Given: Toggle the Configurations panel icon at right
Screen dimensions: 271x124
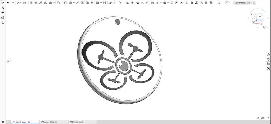Looking at the screenshot, I should tap(268, 59).
